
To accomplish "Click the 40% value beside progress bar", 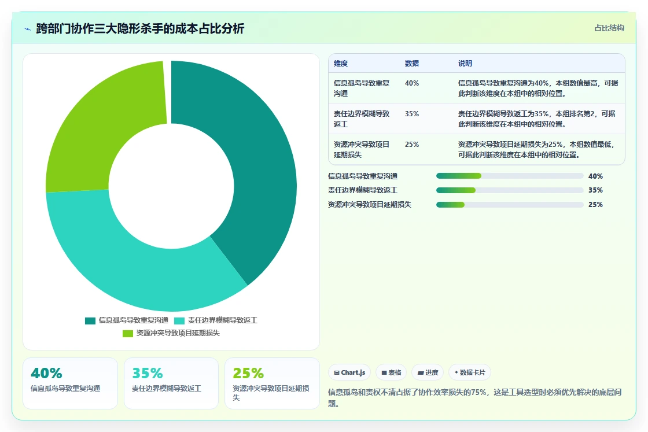I will pyautogui.click(x=595, y=176).
